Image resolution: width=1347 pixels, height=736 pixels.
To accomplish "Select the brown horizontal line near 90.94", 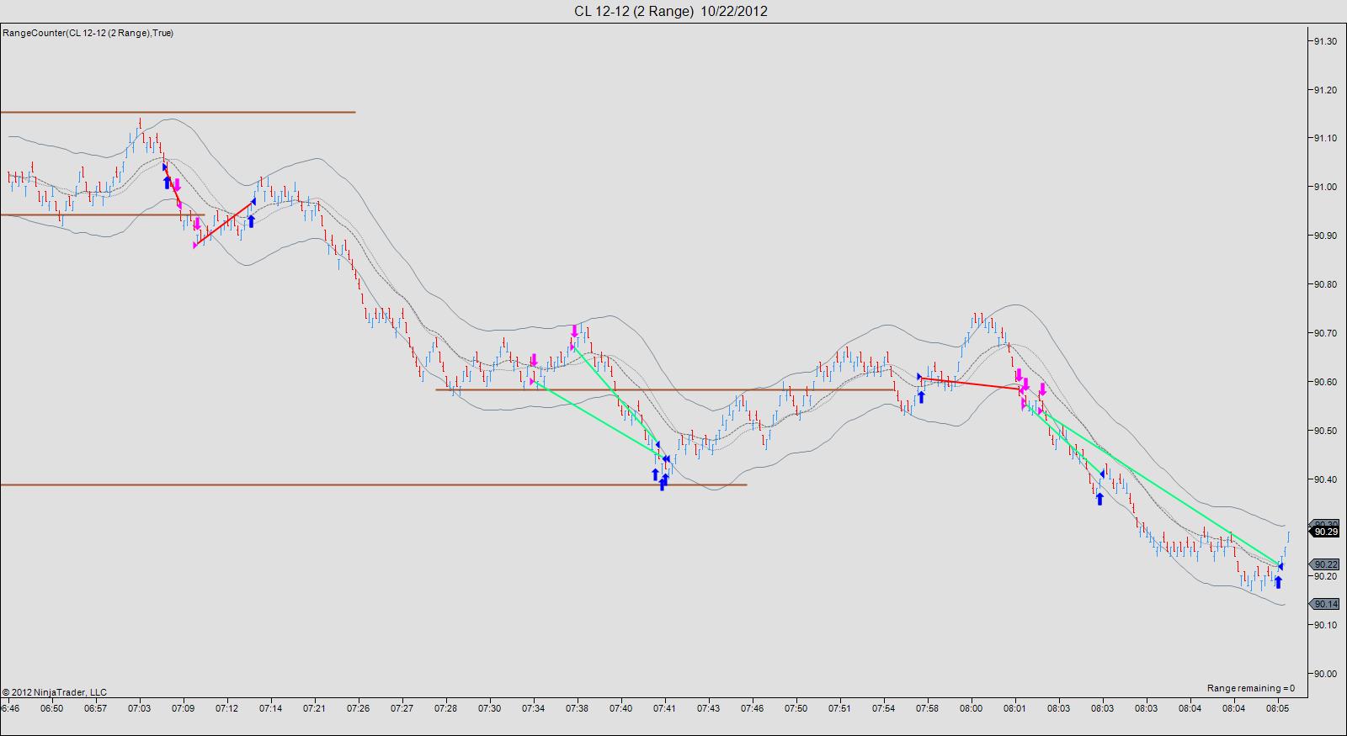I will pos(102,215).
